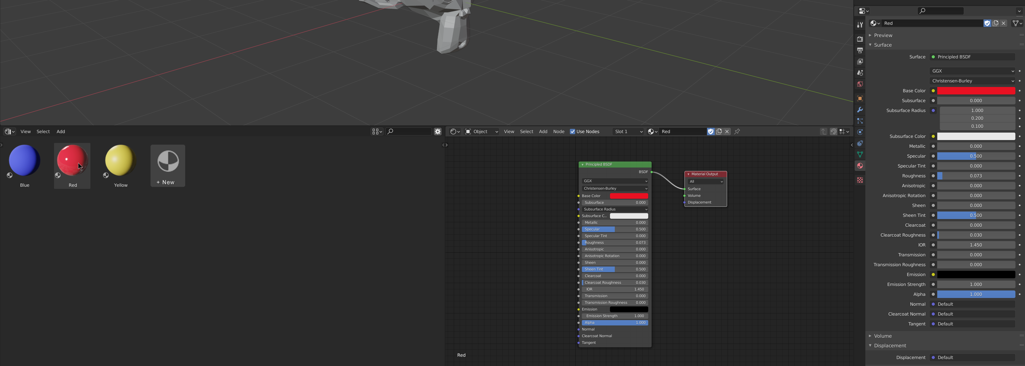This screenshot has width=1025, height=366.
Task: Toggle fake user shield in properties panel
Action: coord(987,23)
